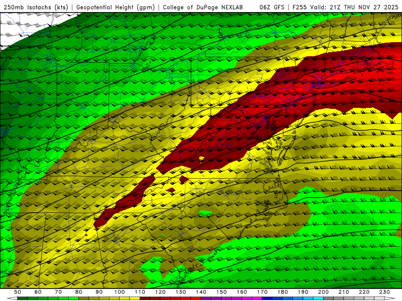
Task: Click the '21Z THU NOV 27 2025' valid time
Action: tap(364, 7)
